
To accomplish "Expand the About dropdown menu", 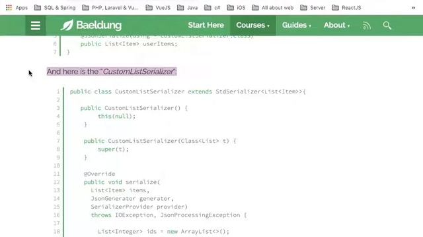I will click(x=336, y=25).
